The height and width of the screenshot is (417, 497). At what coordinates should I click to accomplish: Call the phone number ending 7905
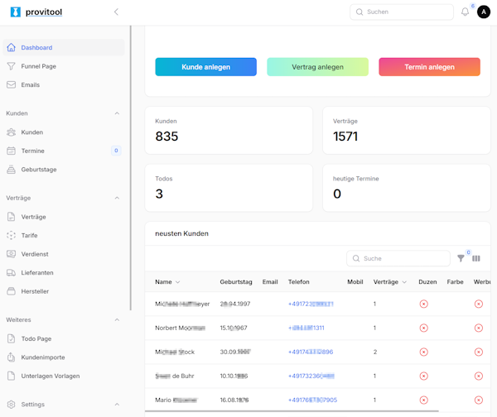click(x=312, y=400)
